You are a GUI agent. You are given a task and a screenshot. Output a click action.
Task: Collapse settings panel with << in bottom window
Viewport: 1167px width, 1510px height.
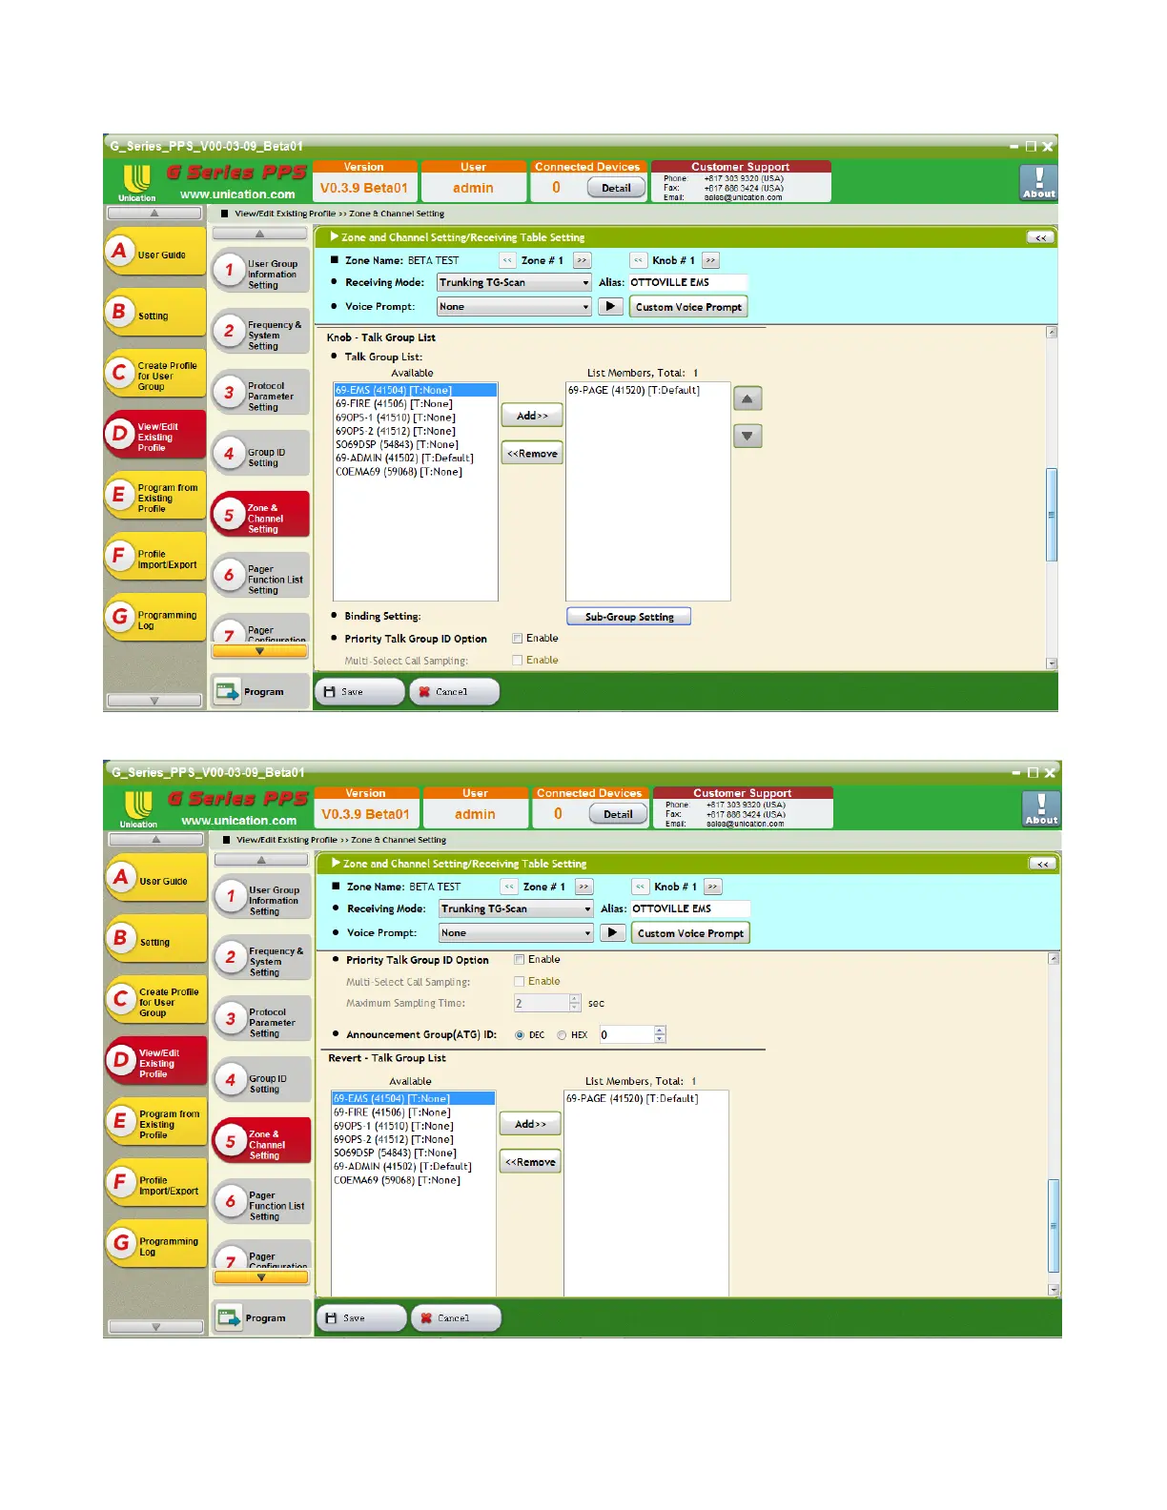(x=1042, y=864)
